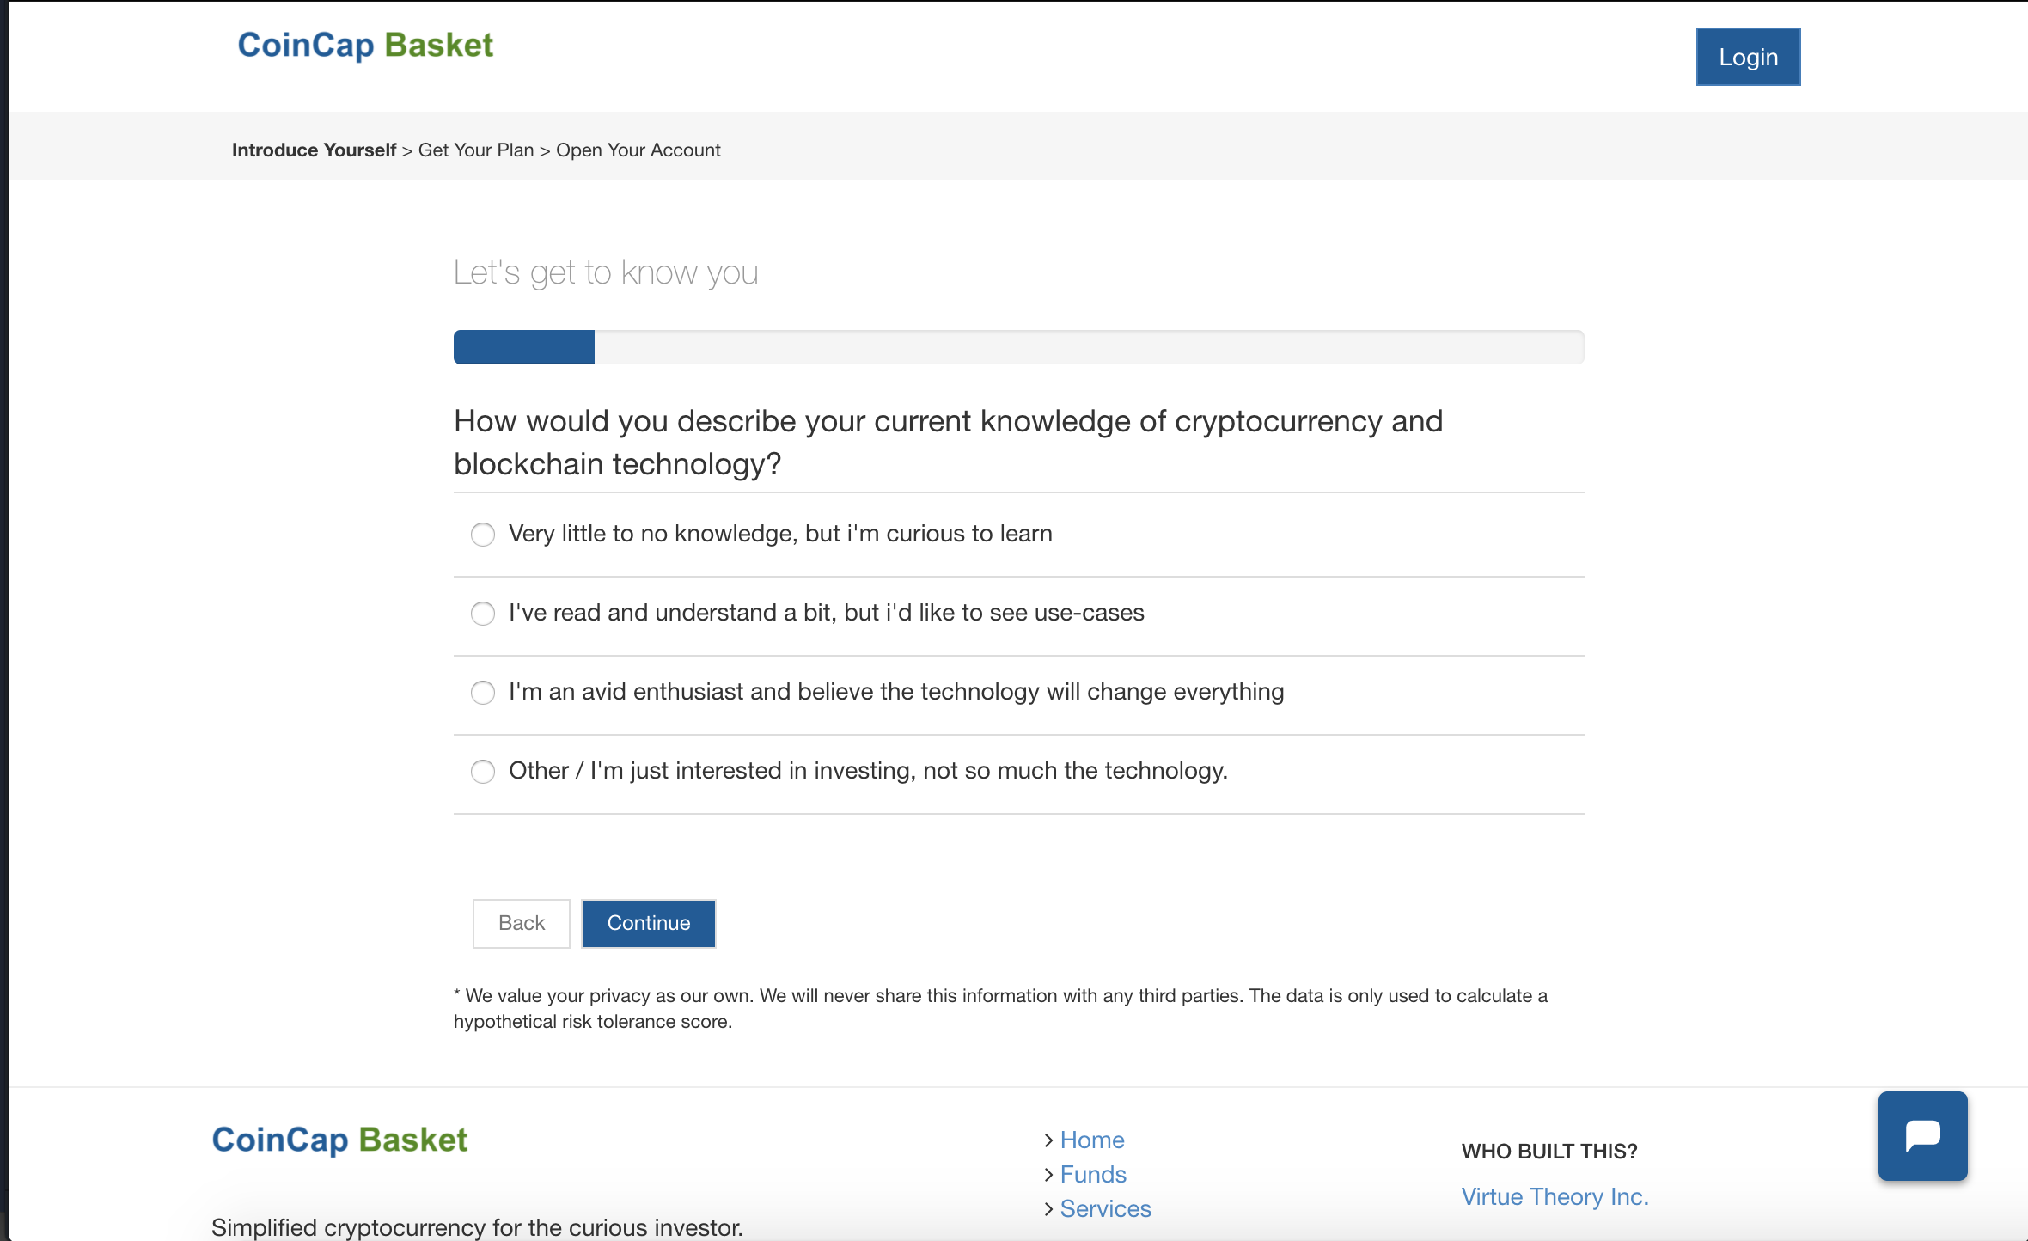2028x1241 pixels.
Task: Go back using the Back button
Action: click(x=521, y=923)
